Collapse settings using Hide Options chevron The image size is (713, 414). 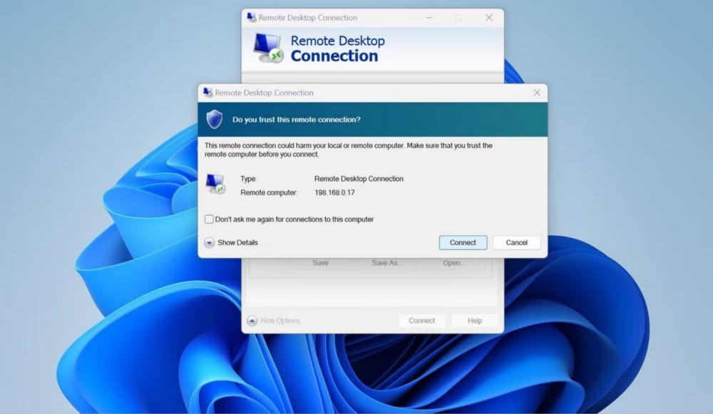click(x=252, y=321)
